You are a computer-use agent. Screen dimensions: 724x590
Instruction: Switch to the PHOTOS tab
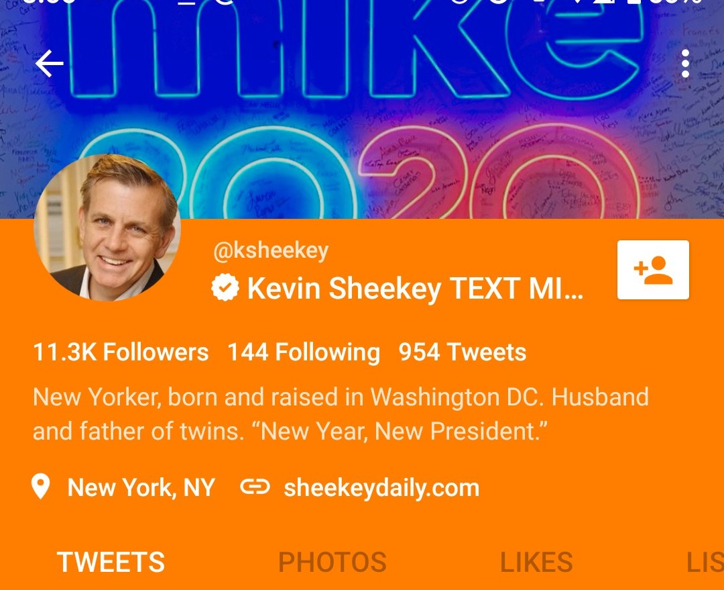coord(332,562)
